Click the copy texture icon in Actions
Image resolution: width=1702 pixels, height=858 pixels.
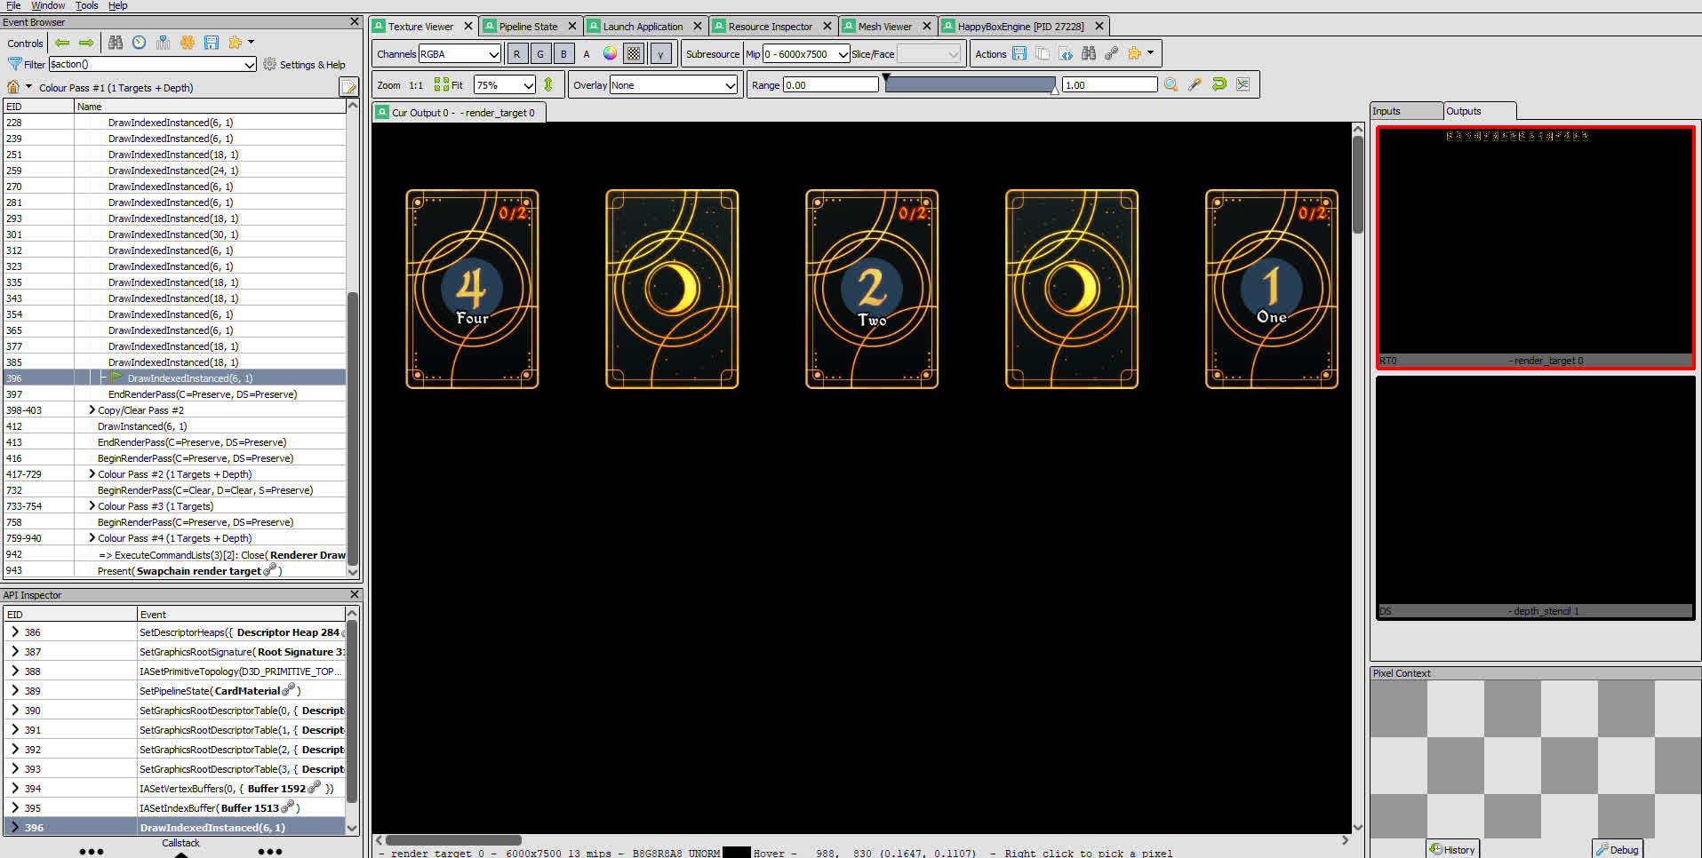[x=1043, y=53]
